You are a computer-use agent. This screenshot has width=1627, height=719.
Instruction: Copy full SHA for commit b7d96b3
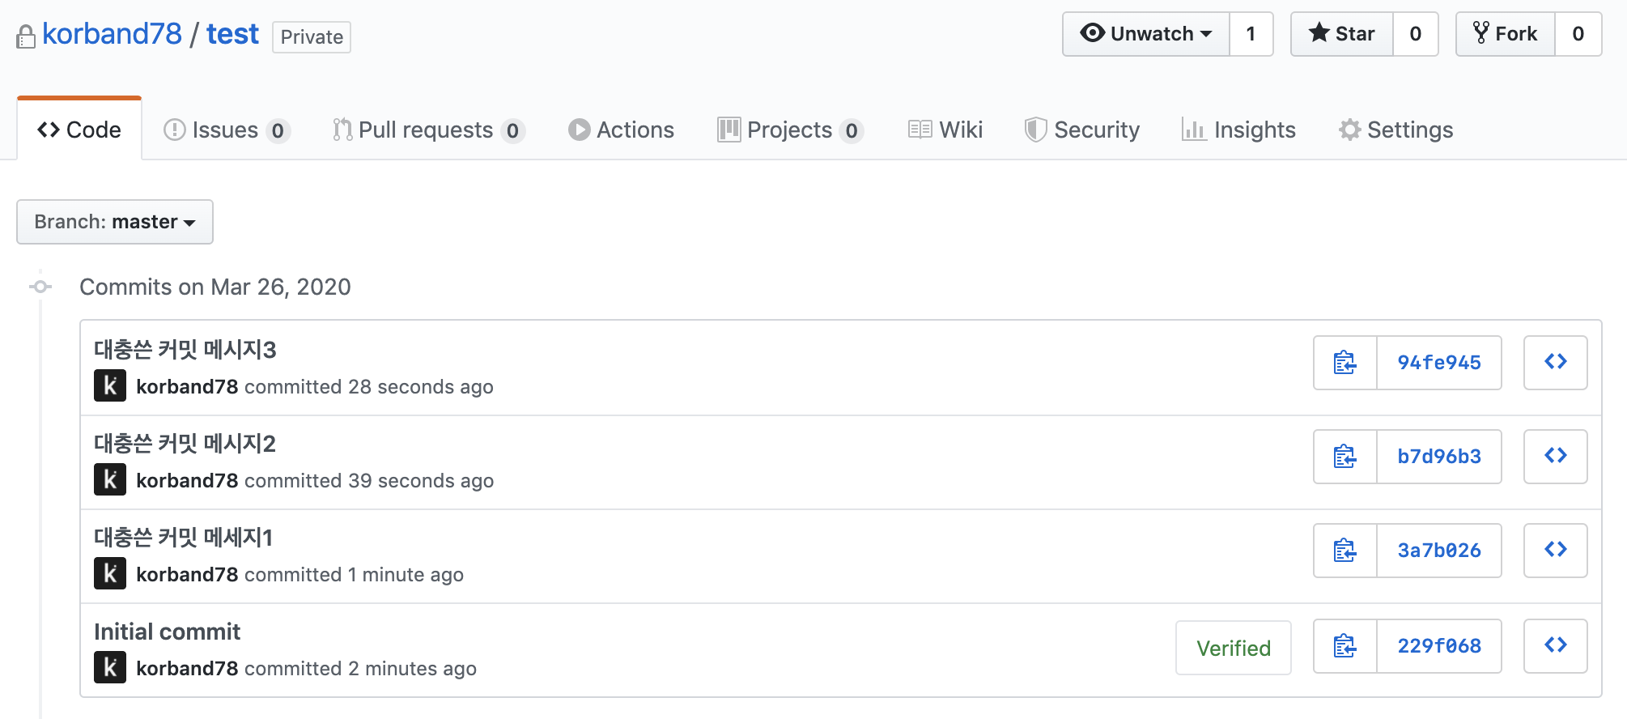1345,457
